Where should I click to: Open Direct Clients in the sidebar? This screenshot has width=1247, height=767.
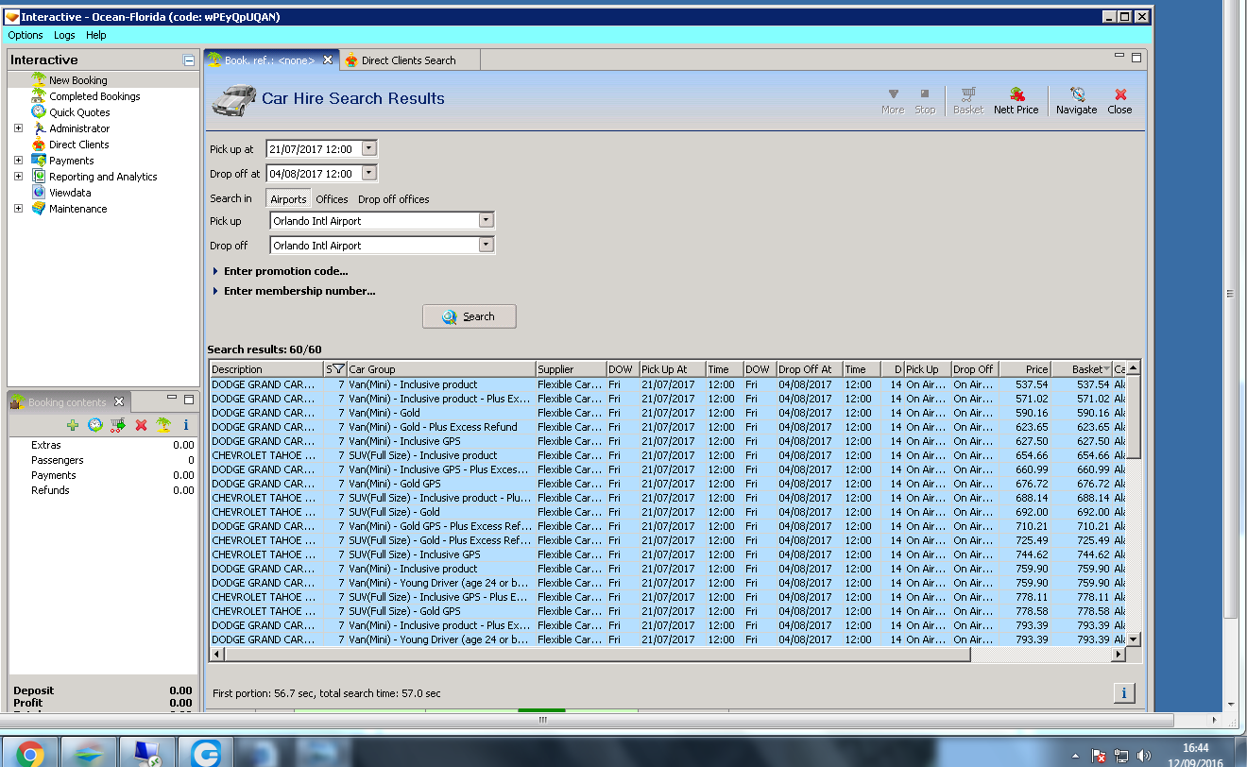coord(79,145)
